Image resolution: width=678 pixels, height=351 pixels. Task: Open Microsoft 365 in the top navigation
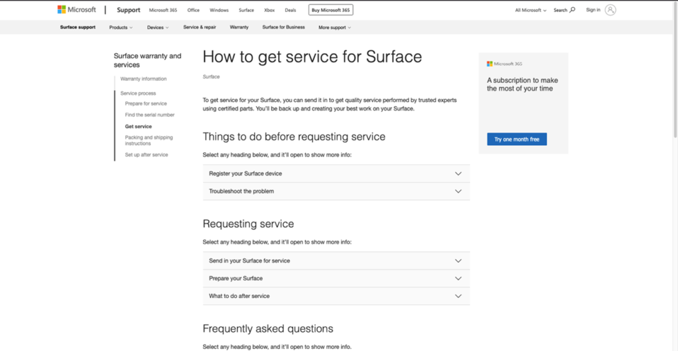(x=163, y=10)
